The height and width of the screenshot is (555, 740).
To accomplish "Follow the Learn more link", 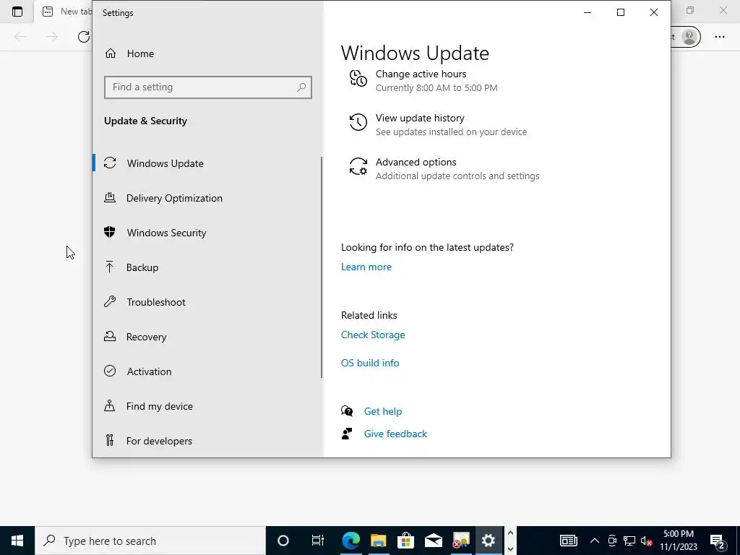I will click(366, 267).
